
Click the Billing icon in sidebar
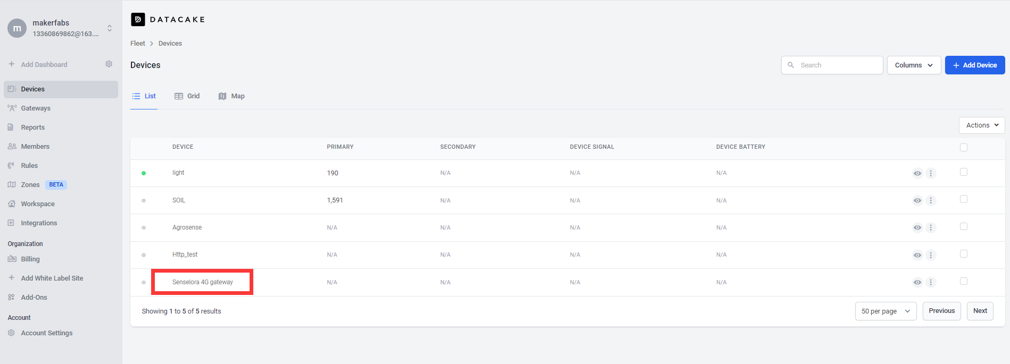click(12, 259)
